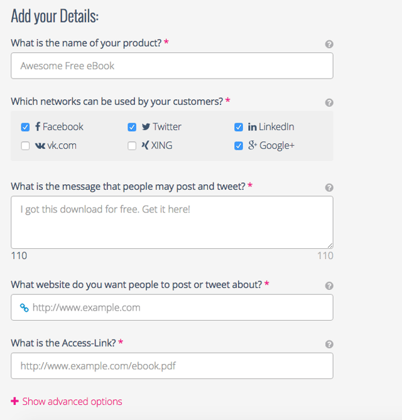Screen dimensions: 402x420
Task: Click the LinkedIn logo icon
Action: pos(252,127)
